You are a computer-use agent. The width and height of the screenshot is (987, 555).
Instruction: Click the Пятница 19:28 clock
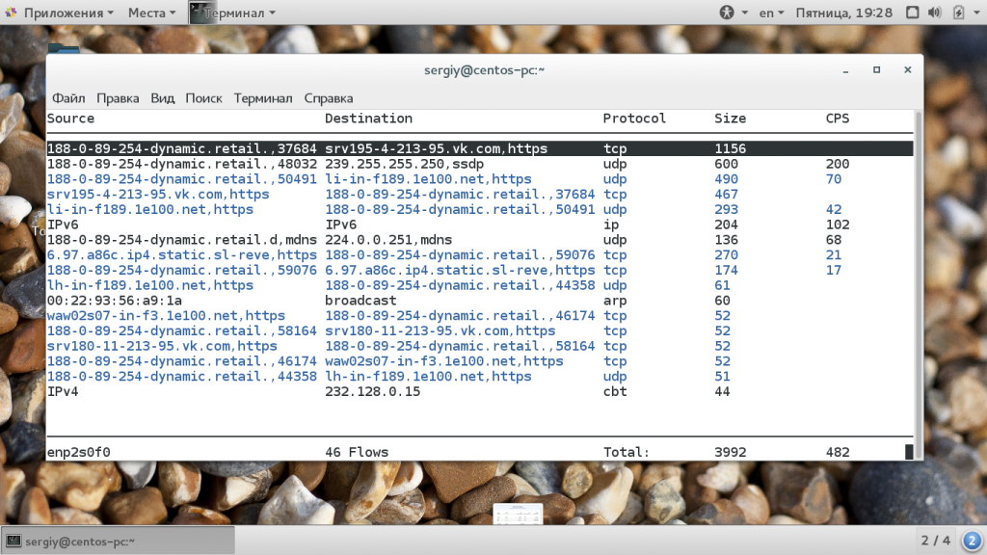pyautogui.click(x=843, y=13)
